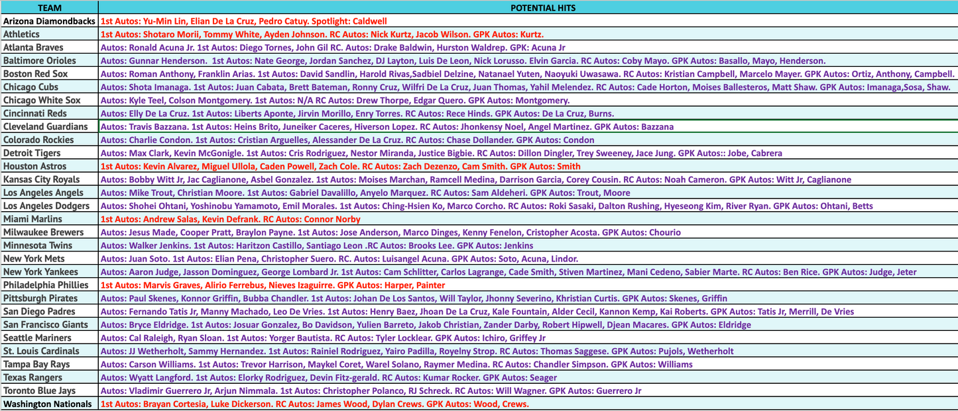Click the Atlanta Braves team cell

[49, 48]
